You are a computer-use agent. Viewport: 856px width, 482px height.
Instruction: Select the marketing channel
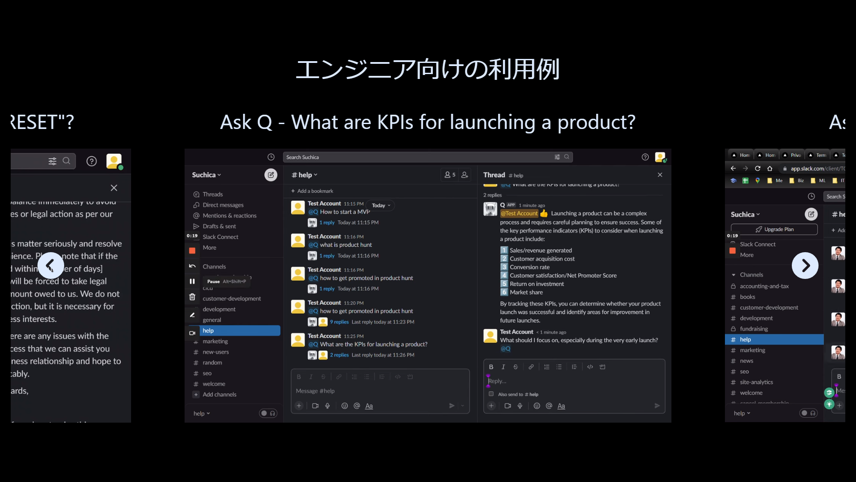click(x=215, y=341)
